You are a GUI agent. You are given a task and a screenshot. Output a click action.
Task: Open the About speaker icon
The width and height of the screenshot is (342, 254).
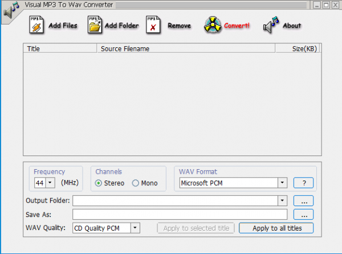coord(271,25)
